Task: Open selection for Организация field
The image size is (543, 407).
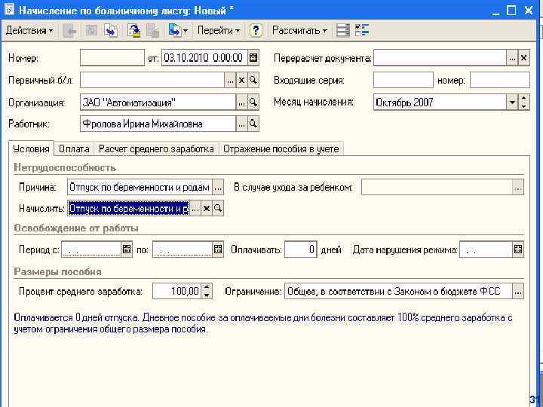Action: [242, 103]
